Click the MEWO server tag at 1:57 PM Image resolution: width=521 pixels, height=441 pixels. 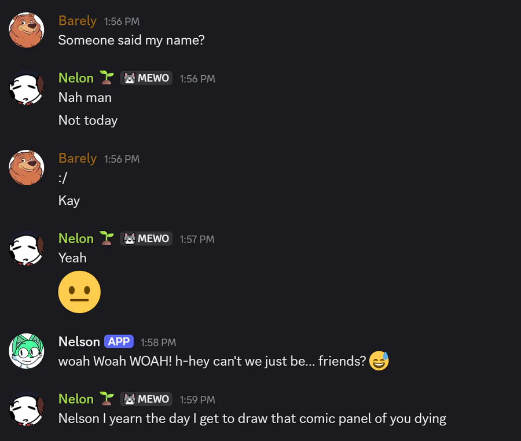pos(146,238)
